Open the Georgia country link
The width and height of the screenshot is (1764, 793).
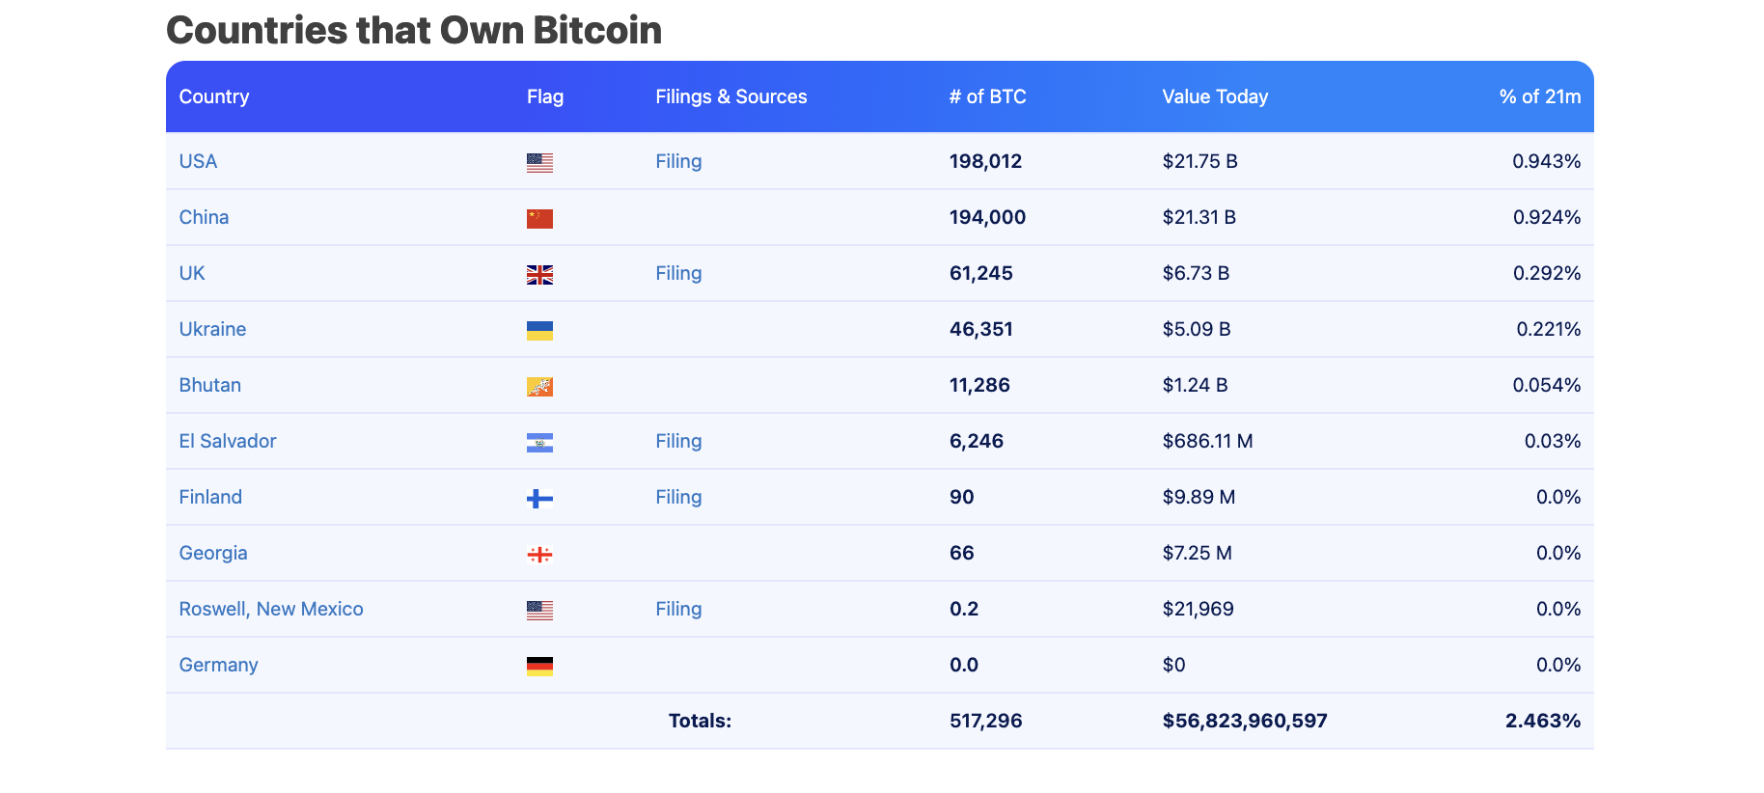213,553
